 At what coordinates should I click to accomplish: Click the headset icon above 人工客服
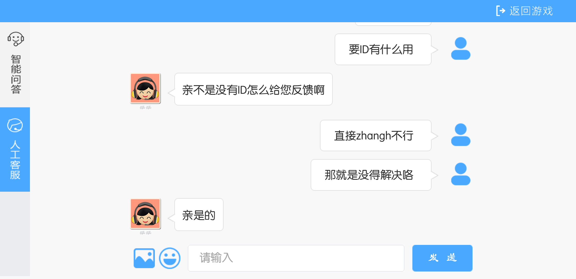click(x=15, y=125)
